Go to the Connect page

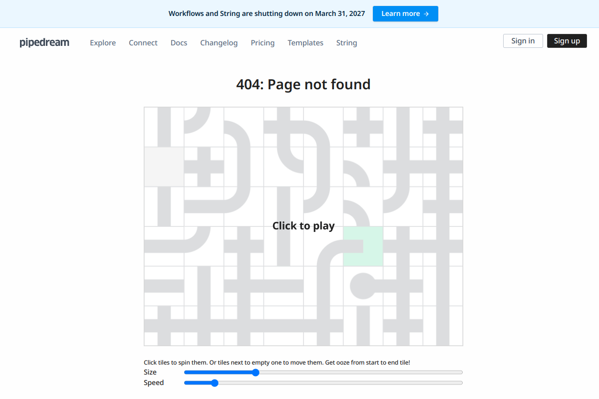143,43
